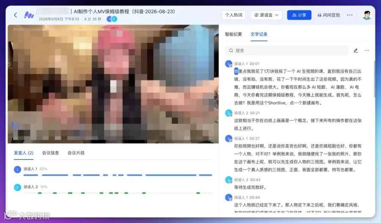Open the participant avatars in header

(112, 19)
